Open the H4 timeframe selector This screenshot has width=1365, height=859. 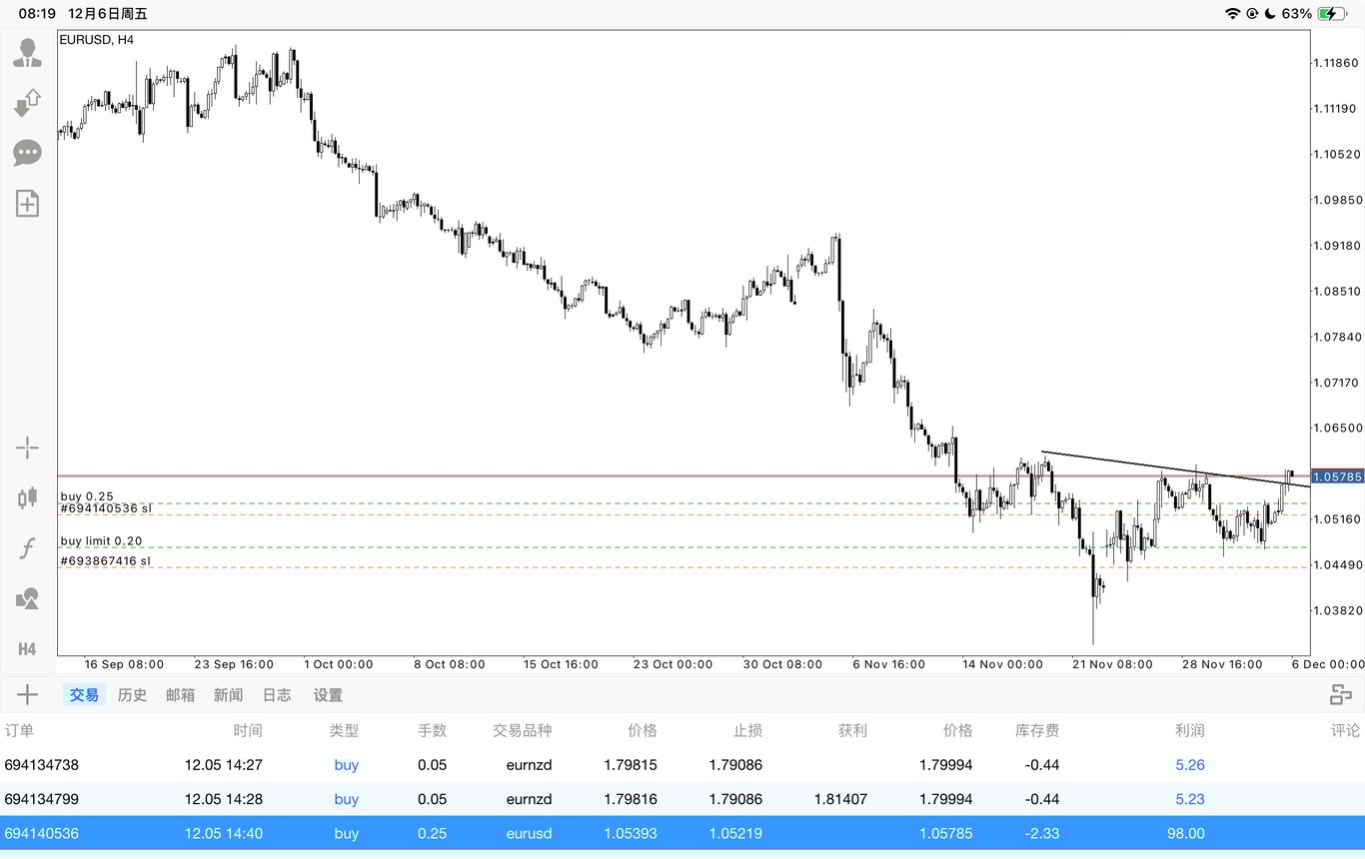[x=27, y=649]
